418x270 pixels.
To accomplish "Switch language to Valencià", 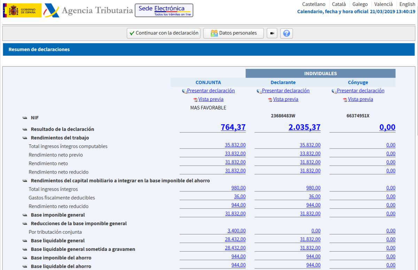I will coord(384,4).
